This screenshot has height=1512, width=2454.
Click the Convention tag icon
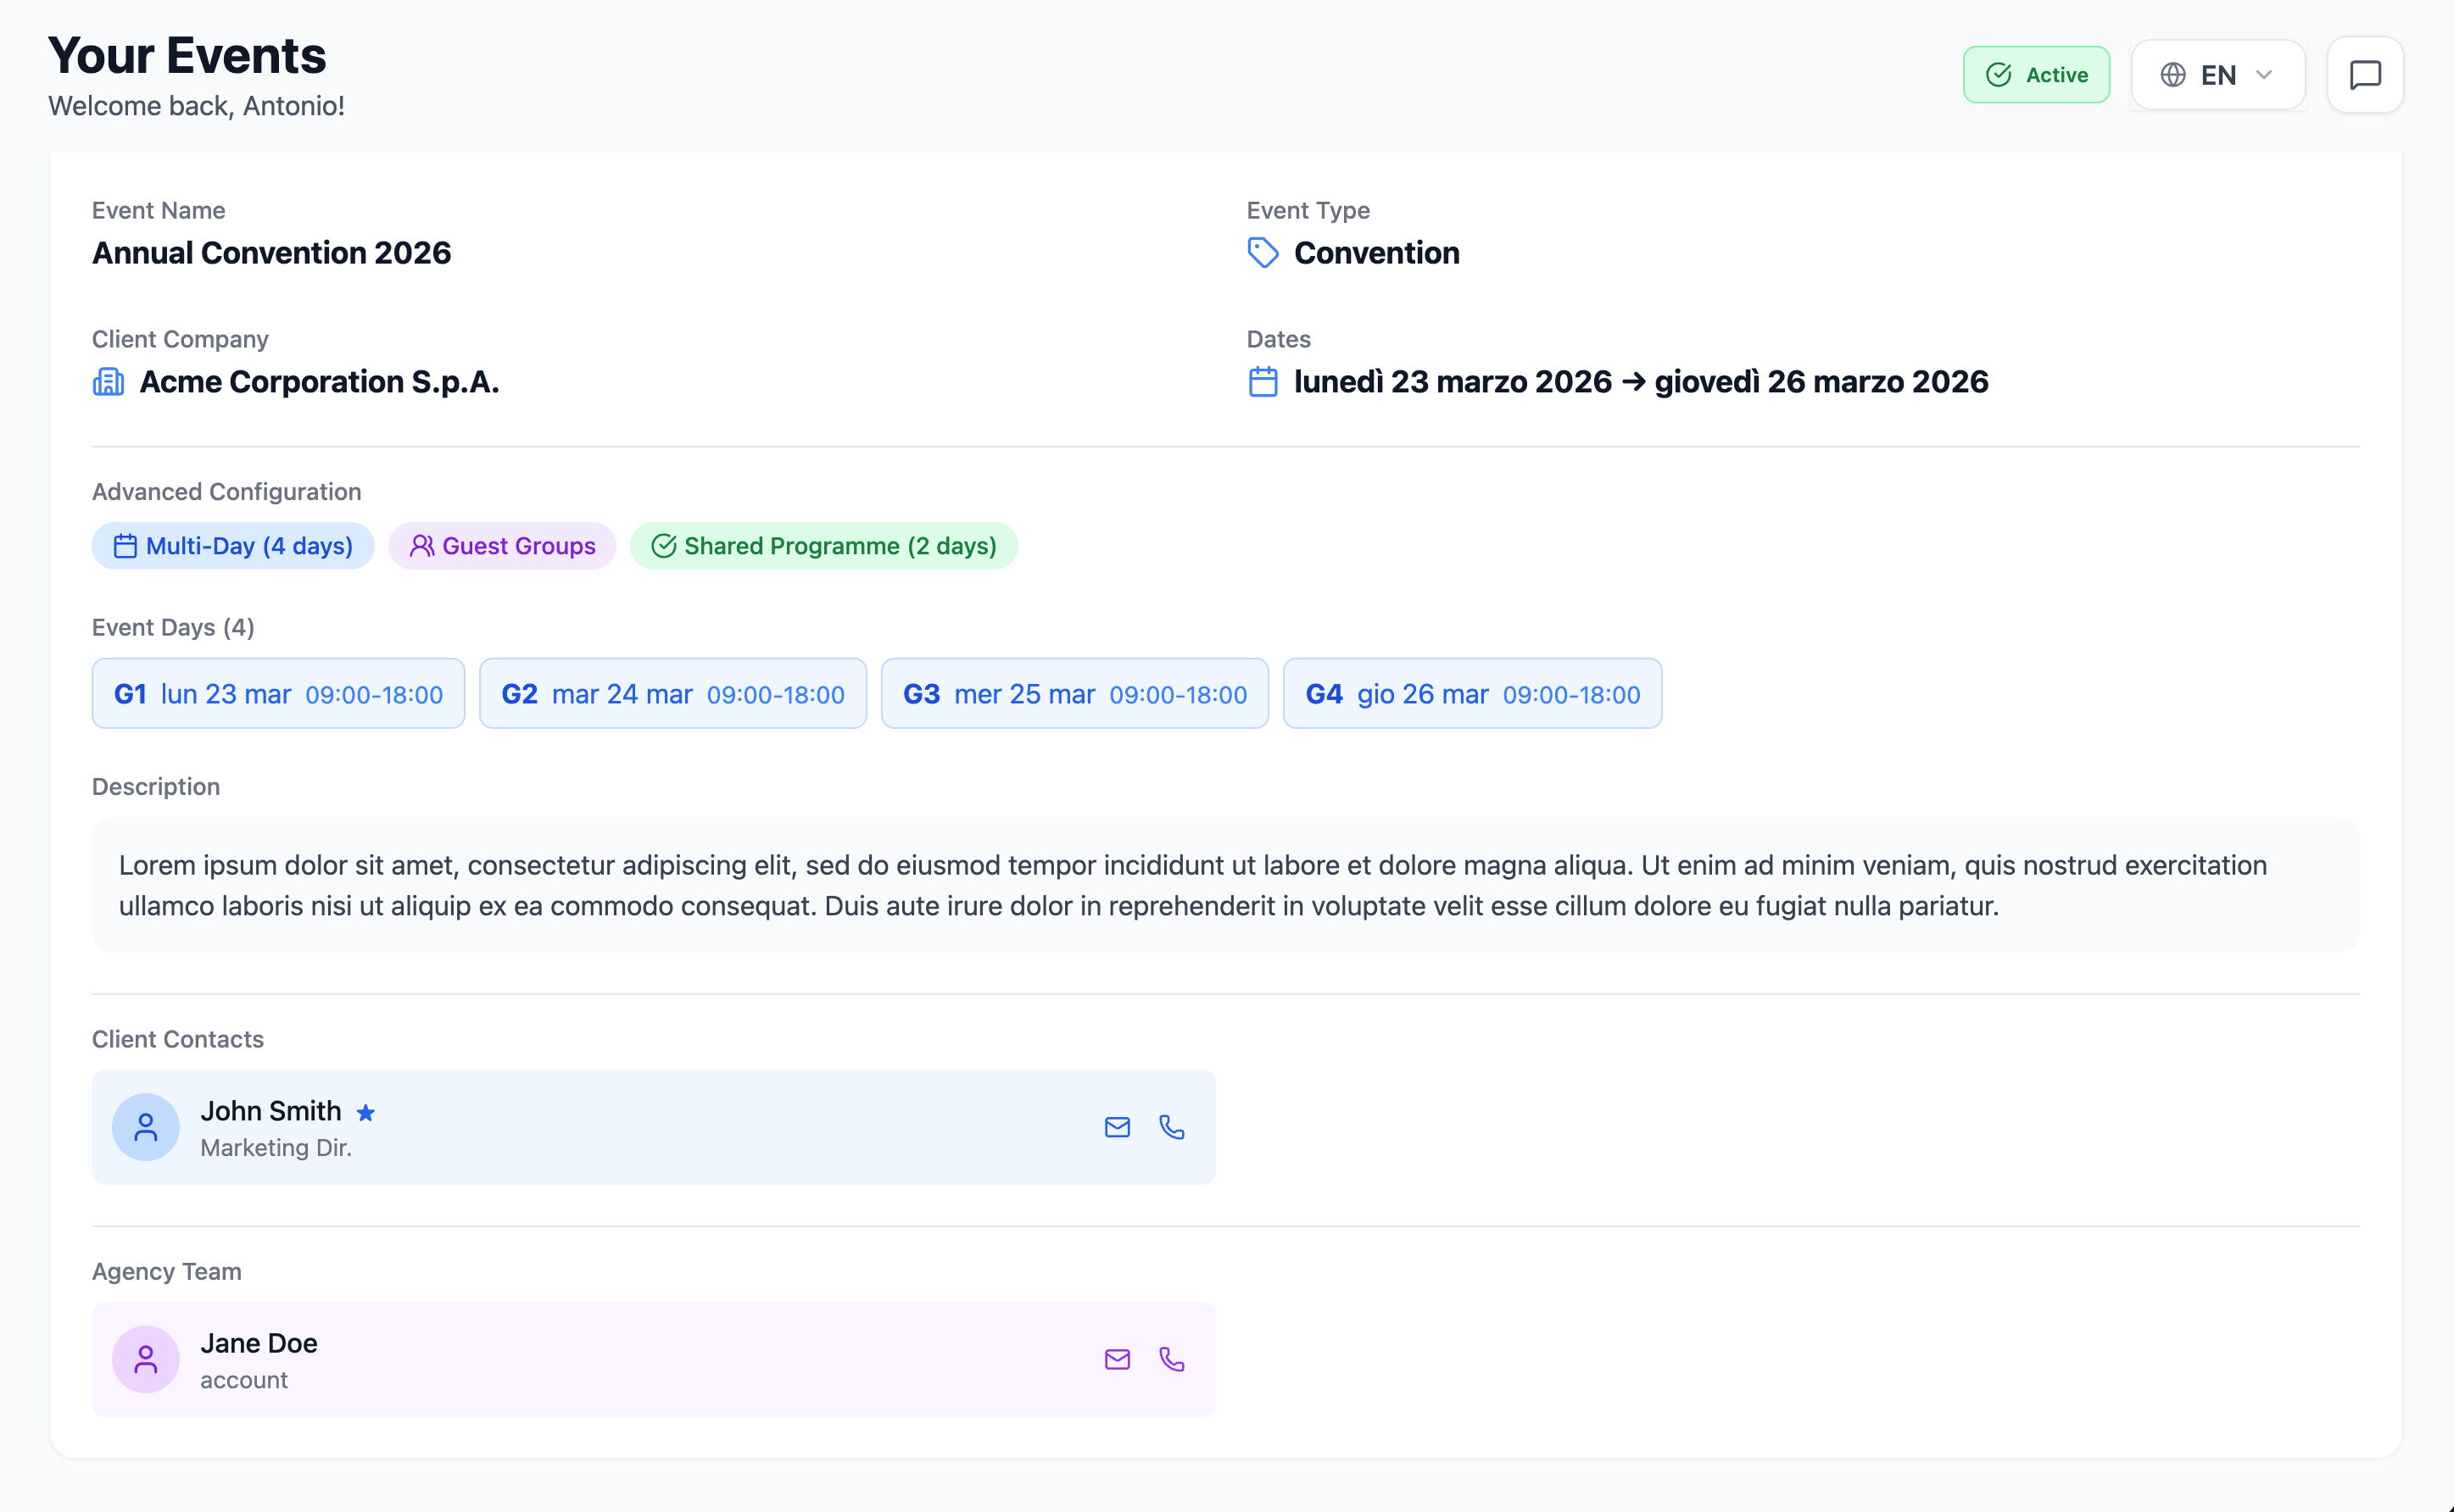tap(1263, 253)
